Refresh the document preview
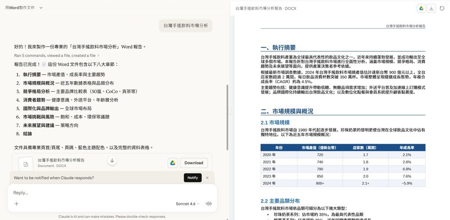Image resolution: width=450 pixels, height=220 pixels. pyautogui.click(x=442, y=8)
